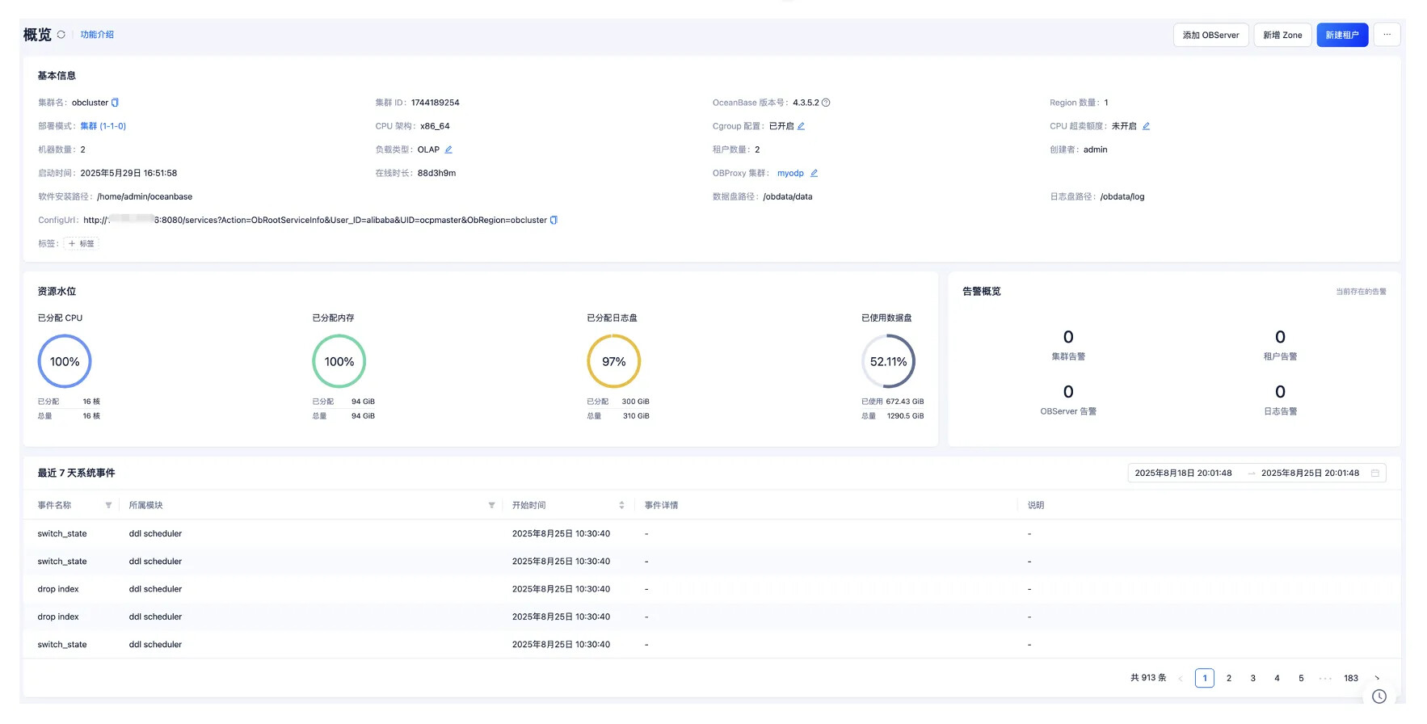Screen dimensions: 1427x724
Task: Copy the cluster name obcluster
Action: 115,103
